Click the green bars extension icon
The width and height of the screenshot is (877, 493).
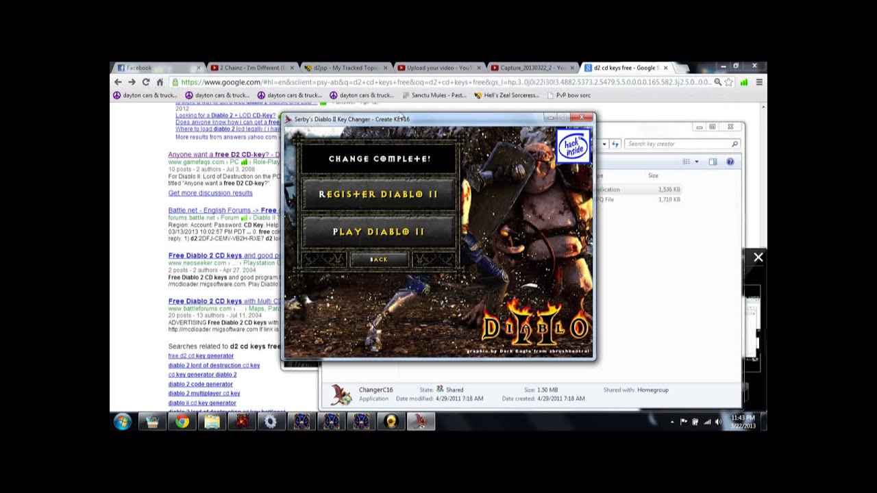(744, 82)
